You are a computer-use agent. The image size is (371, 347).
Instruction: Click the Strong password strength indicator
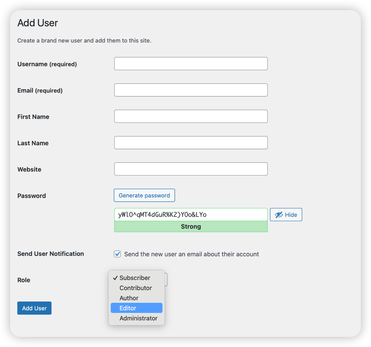pos(191,226)
